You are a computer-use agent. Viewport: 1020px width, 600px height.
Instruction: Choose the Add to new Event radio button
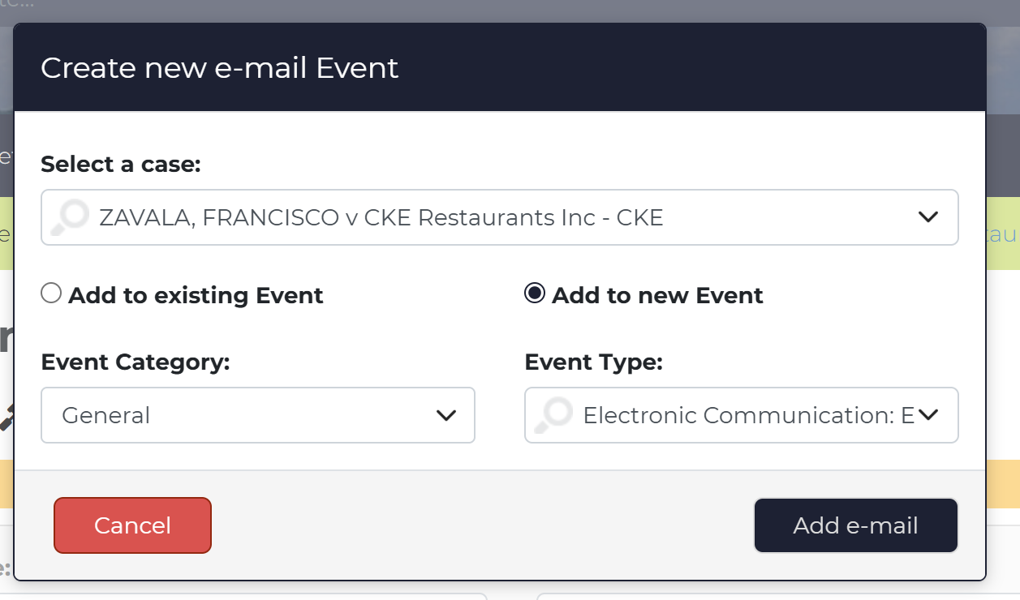(535, 294)
